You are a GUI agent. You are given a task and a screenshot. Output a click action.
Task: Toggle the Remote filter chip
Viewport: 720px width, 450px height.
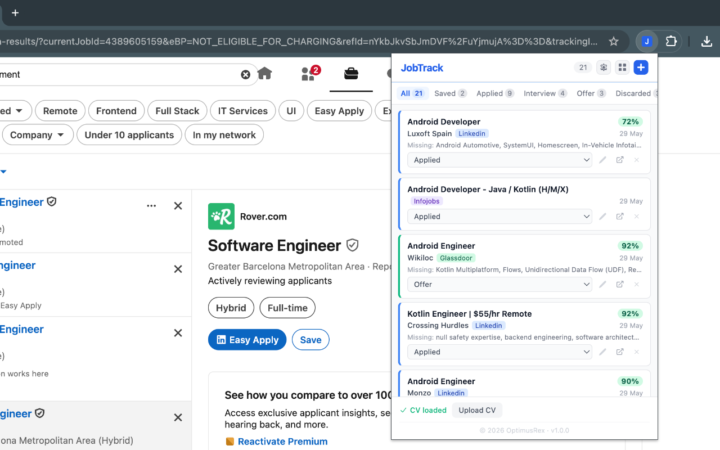[60, 111]
